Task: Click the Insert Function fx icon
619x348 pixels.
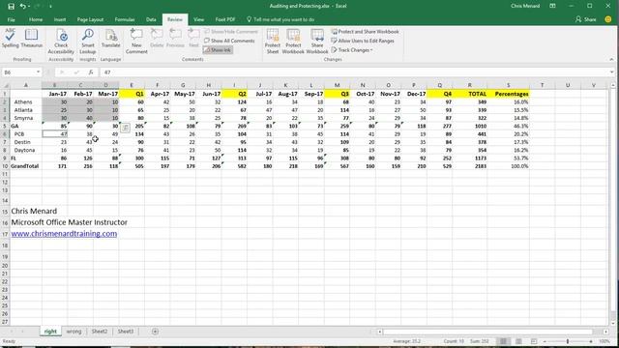Action: 91,72
